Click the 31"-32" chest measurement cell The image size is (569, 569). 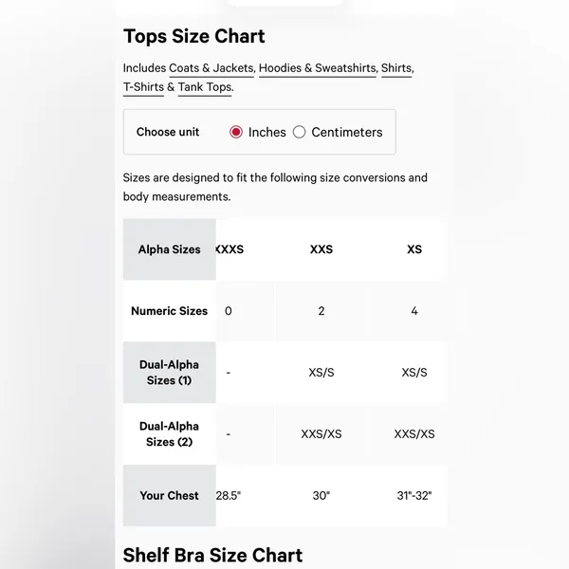[x=414, y=495]
